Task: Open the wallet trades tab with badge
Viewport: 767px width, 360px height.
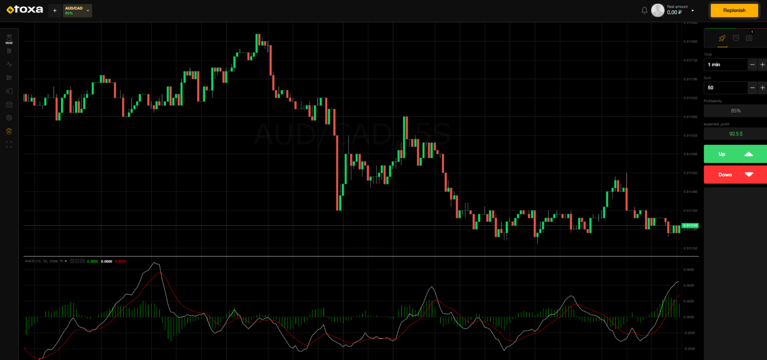Action: (749, 38)
